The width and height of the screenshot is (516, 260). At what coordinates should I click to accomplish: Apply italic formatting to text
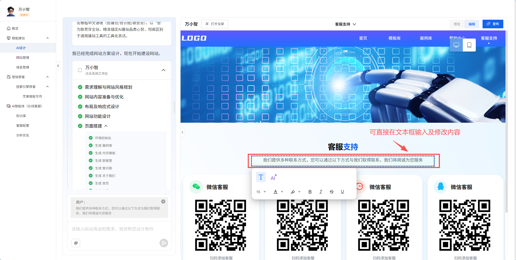point(321,192)
